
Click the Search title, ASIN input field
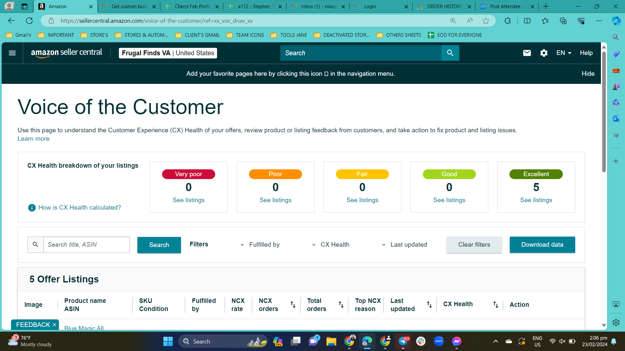(87, 245)
